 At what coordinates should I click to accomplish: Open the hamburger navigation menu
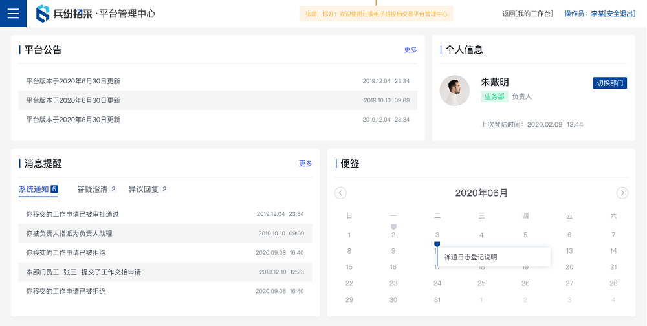pos(13,14)
